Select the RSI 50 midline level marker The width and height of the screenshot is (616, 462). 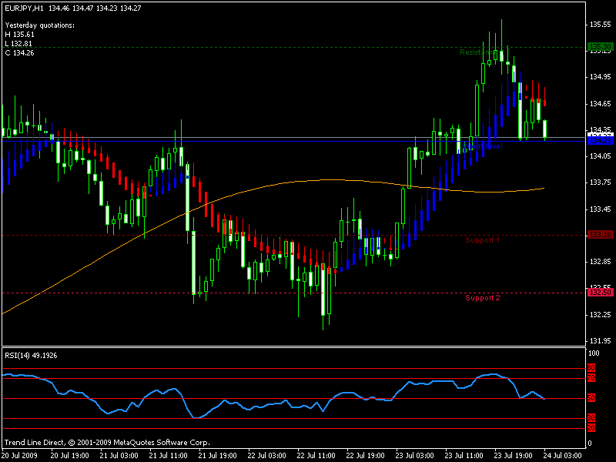click(591, 398)
